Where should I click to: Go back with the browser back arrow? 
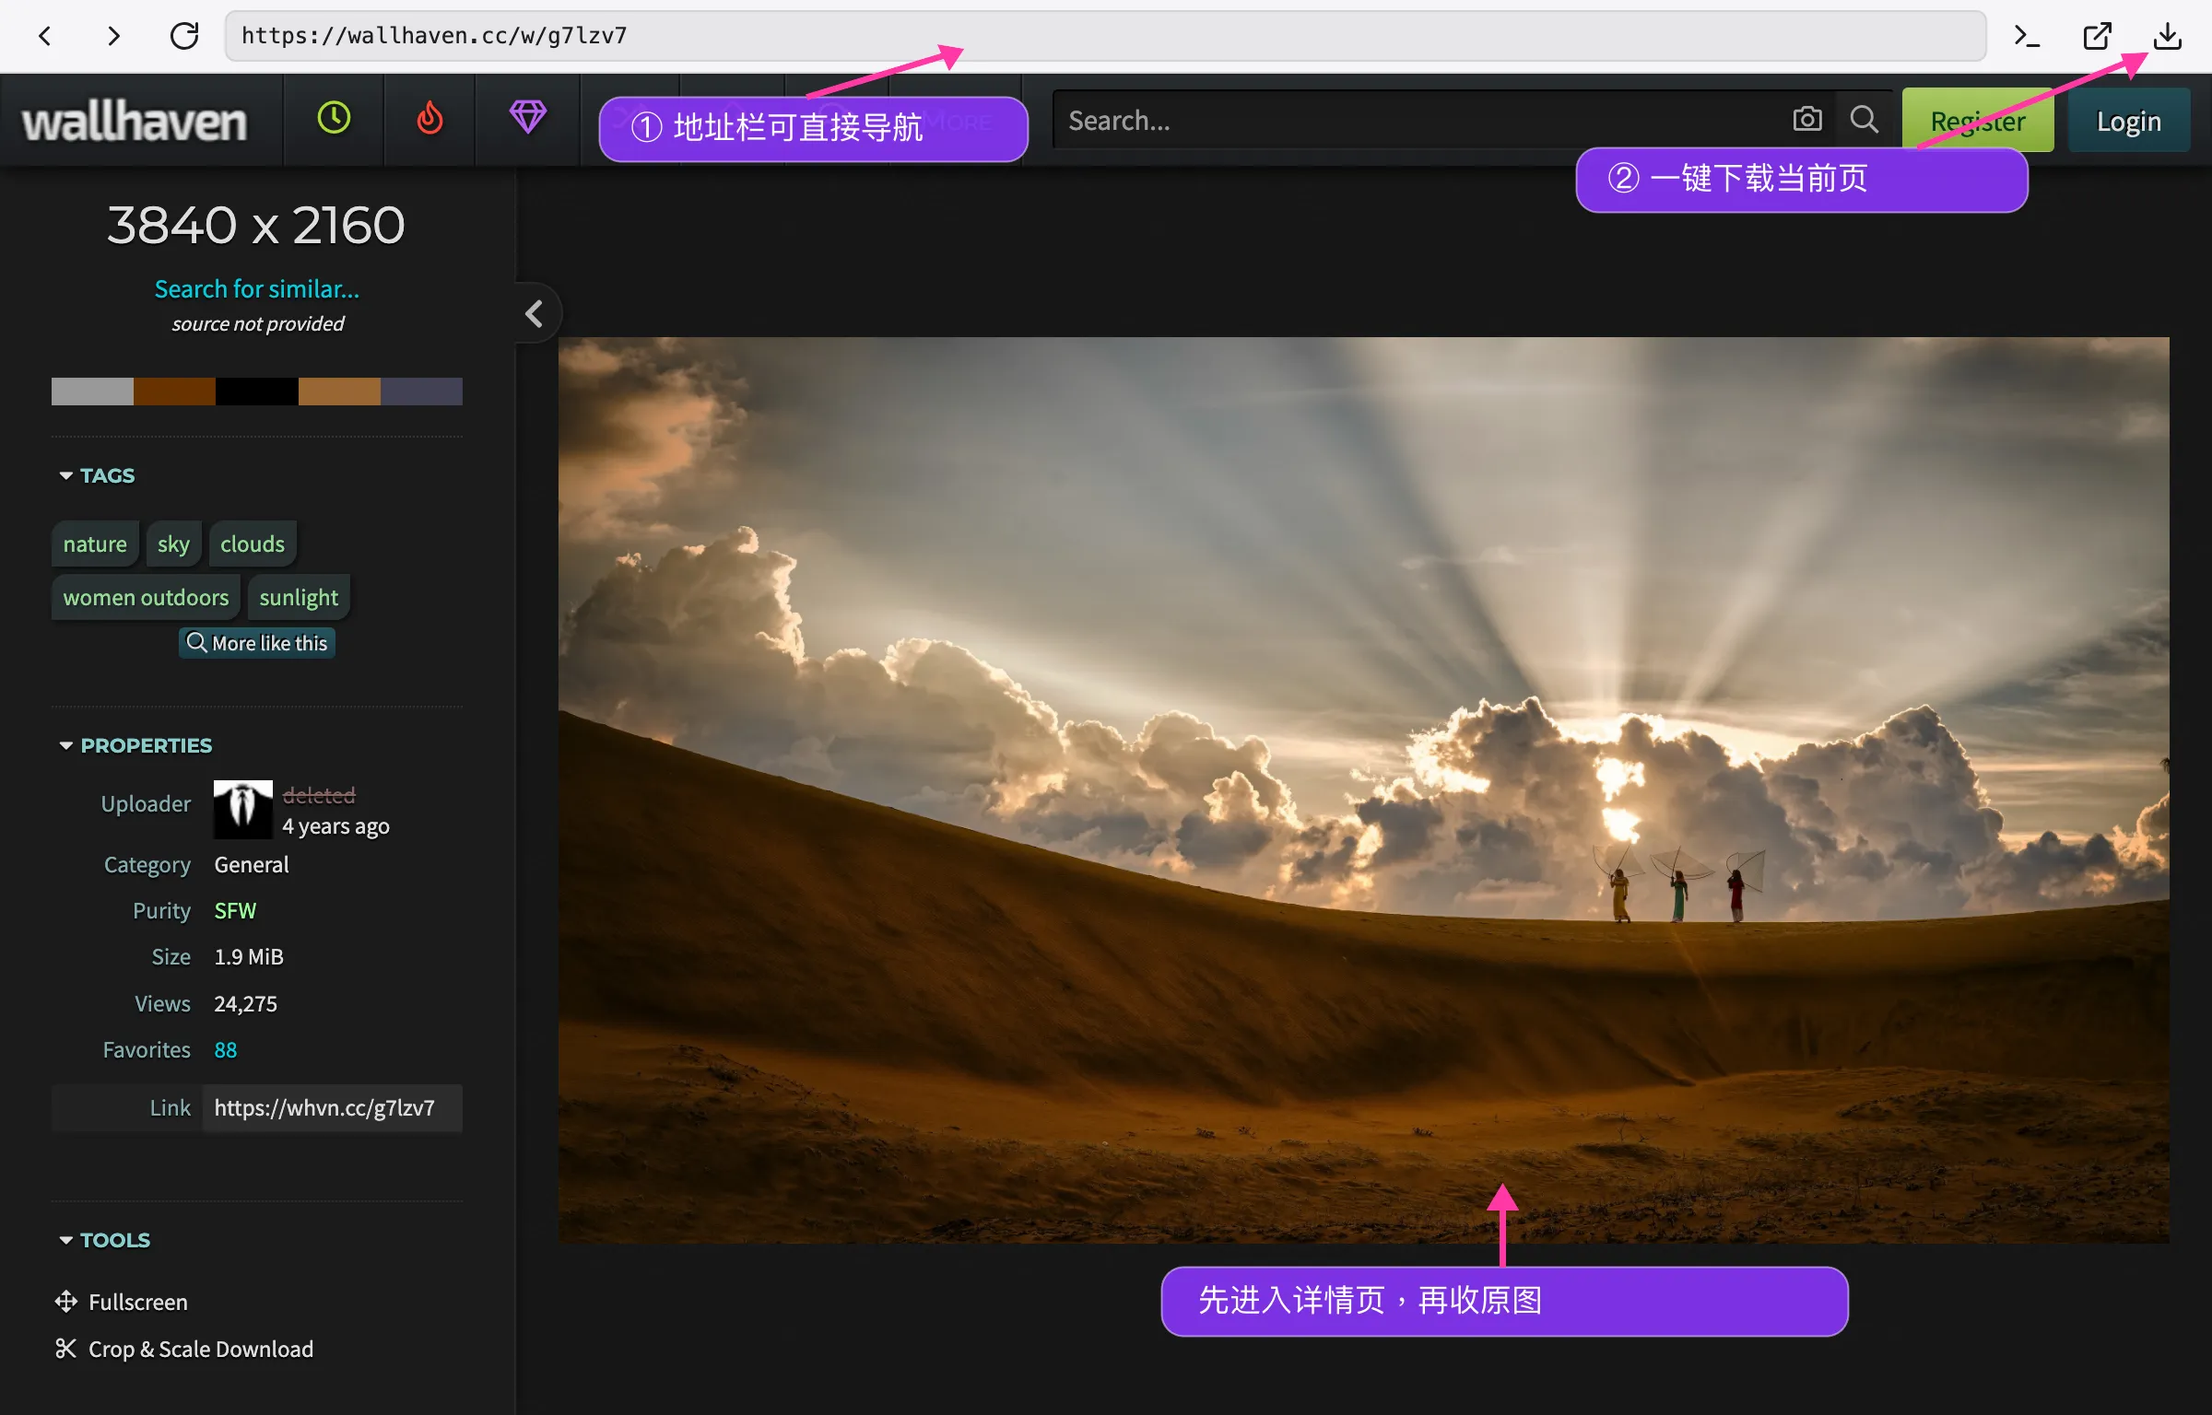point(44,36)
